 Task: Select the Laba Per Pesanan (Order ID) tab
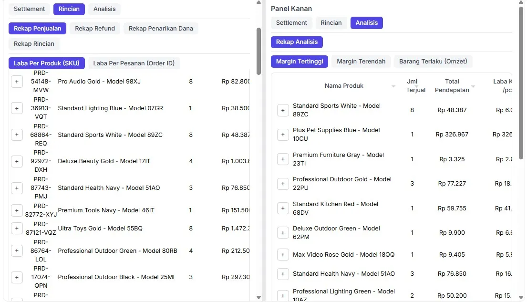pos(134,63)
